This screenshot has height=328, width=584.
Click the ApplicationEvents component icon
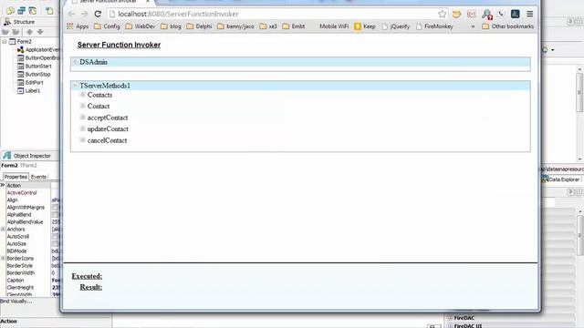tap(20, 49)
